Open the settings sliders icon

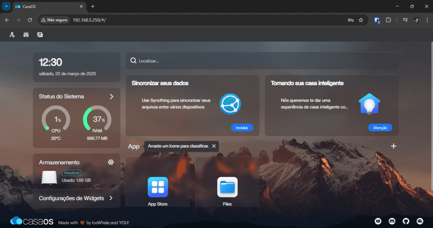point(26,35)
